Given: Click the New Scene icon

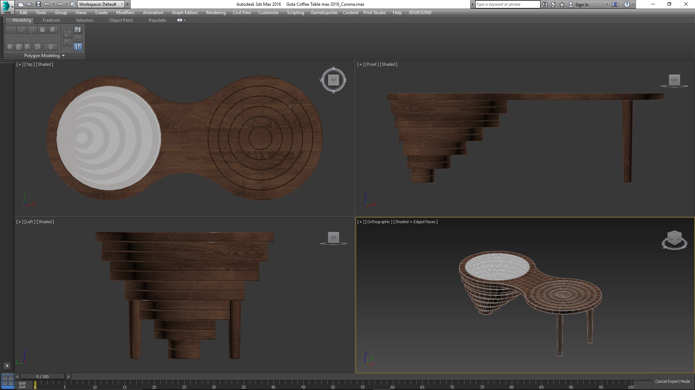Looking at the screenshot, I should (21, 4).
